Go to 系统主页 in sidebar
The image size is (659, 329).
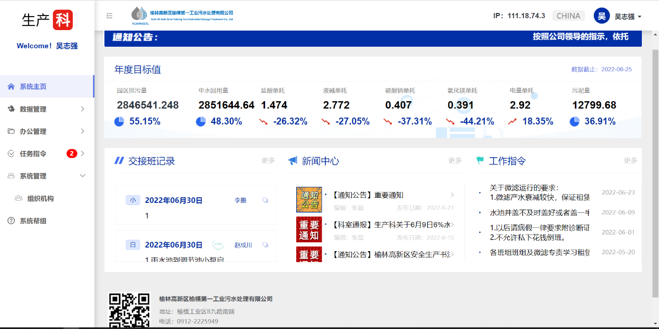coord(33,87)
